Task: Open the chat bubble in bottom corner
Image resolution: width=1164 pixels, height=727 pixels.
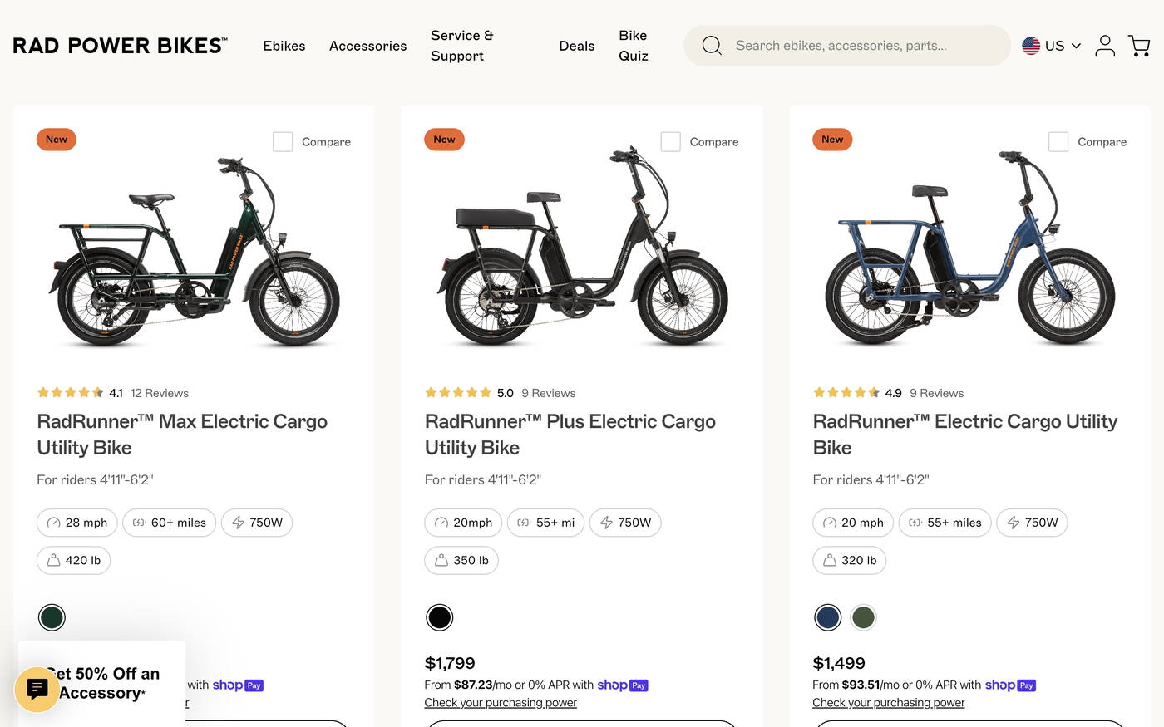Action: (x=37, y=689)
